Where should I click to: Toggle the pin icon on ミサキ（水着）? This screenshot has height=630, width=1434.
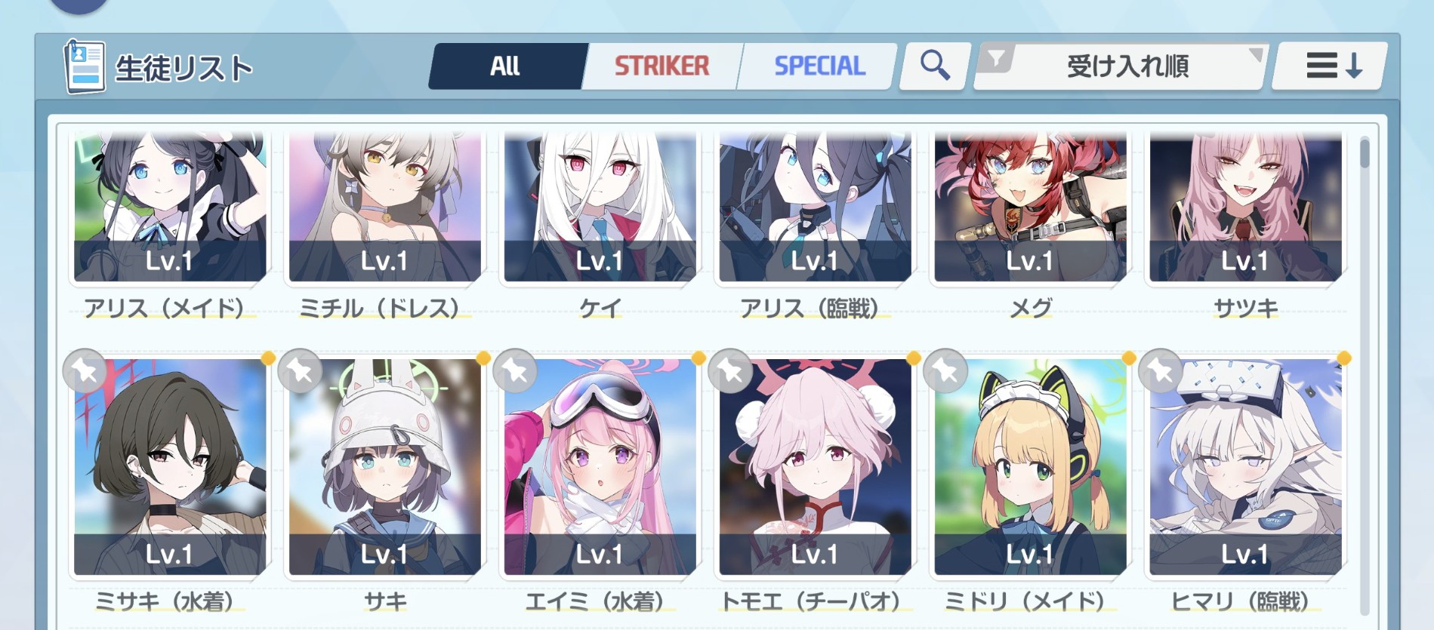pos(85,370)
